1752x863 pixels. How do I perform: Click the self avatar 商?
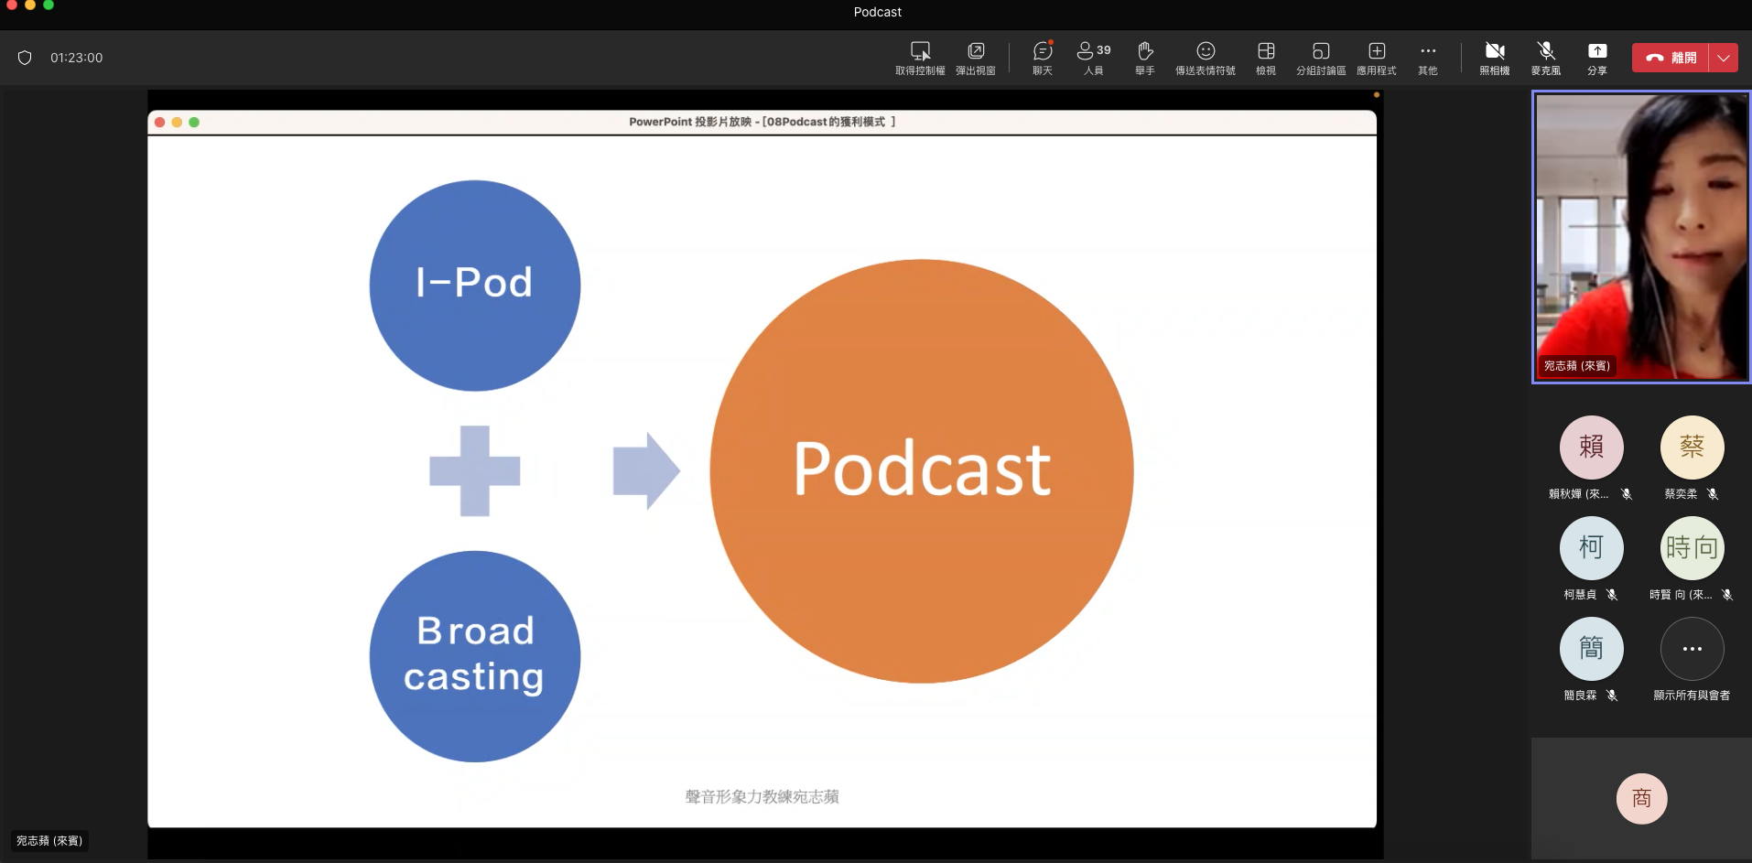tap(1642, 798)
